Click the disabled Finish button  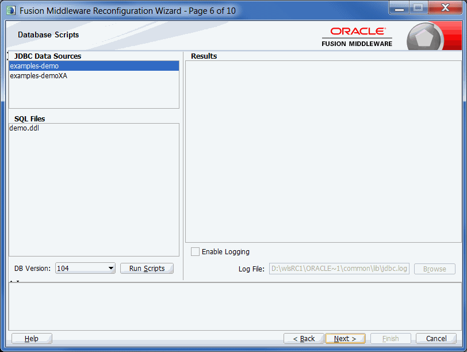click(391, 339)
